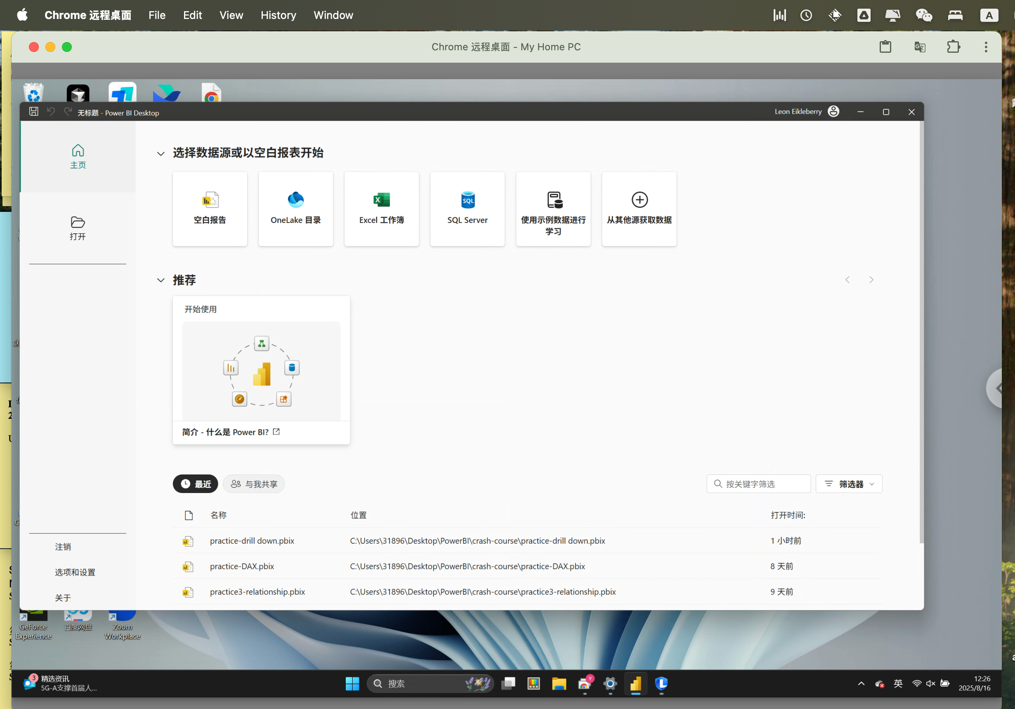
Task: Show hidden tray icons chevron
Action: tap(861, 683)
